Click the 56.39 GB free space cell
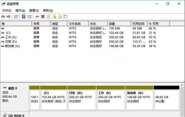 tap(139, 46)
